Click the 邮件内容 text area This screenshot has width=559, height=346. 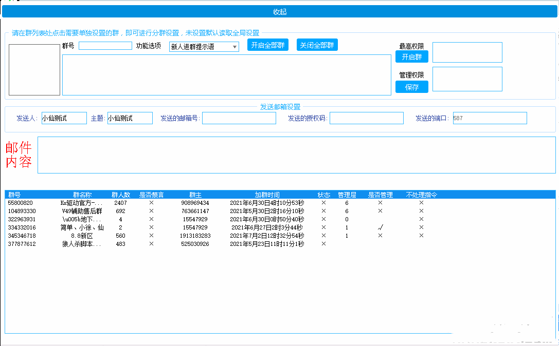pyautogui.click(x=296, y=155)
